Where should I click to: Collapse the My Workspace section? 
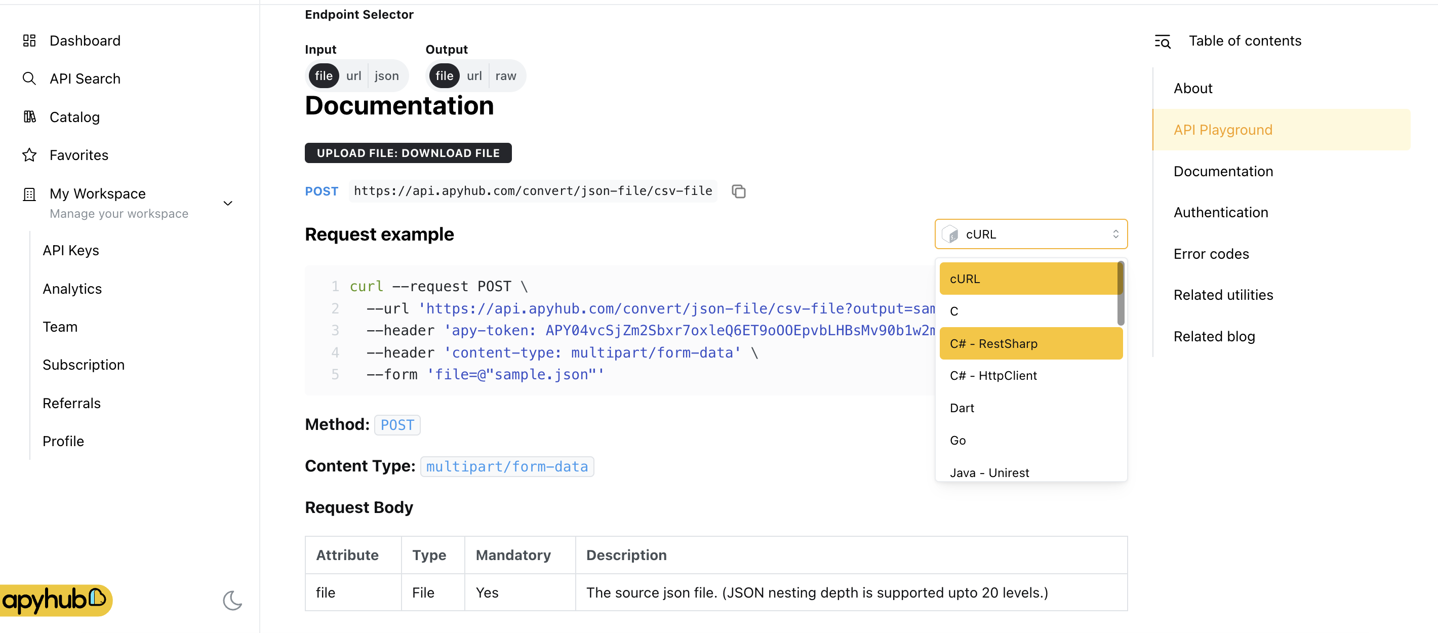pos(228,203)
